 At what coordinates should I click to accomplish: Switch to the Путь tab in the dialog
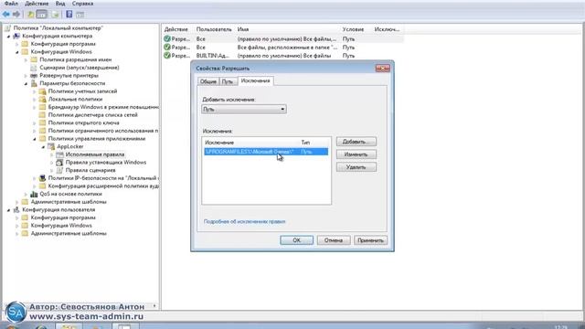(x=228, y=81)
